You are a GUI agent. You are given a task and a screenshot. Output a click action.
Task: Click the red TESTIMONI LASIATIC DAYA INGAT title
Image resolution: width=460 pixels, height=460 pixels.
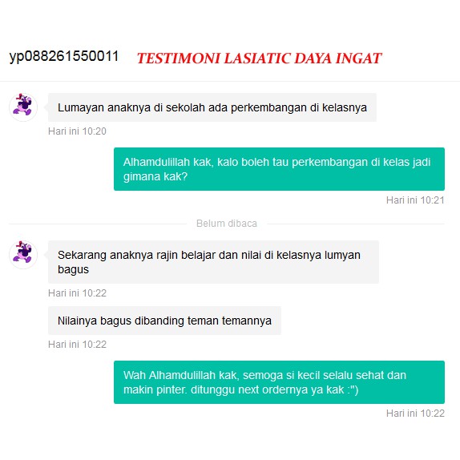point(259,58)
